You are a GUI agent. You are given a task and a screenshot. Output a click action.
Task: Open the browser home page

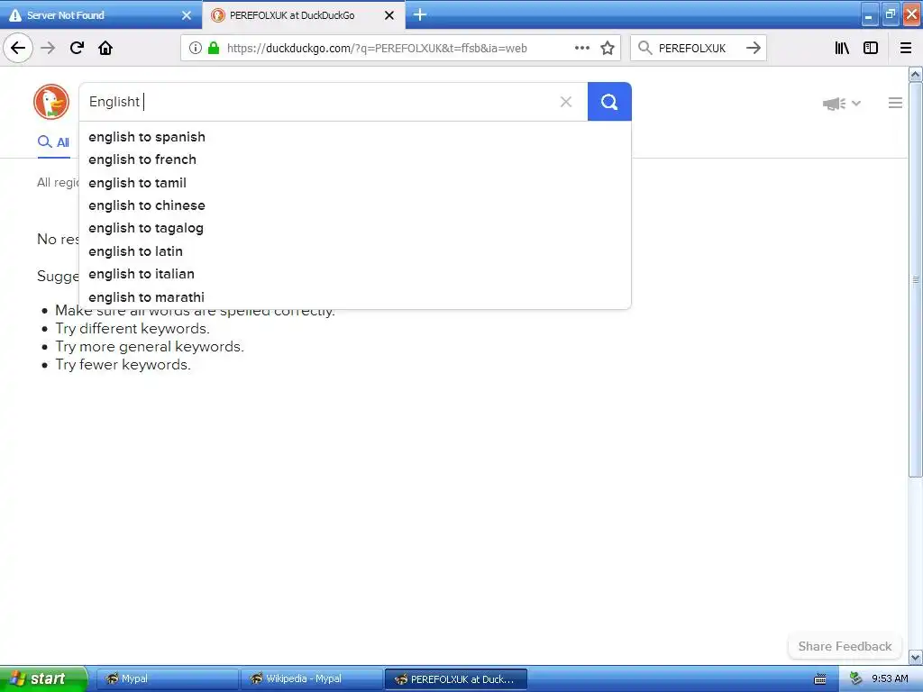tap(105, 48)
